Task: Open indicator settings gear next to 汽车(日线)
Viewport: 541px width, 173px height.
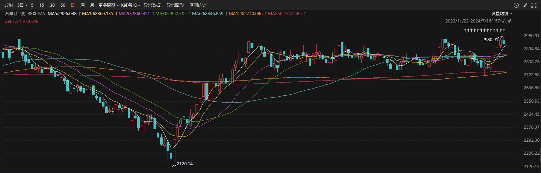Action: point(30,13)
